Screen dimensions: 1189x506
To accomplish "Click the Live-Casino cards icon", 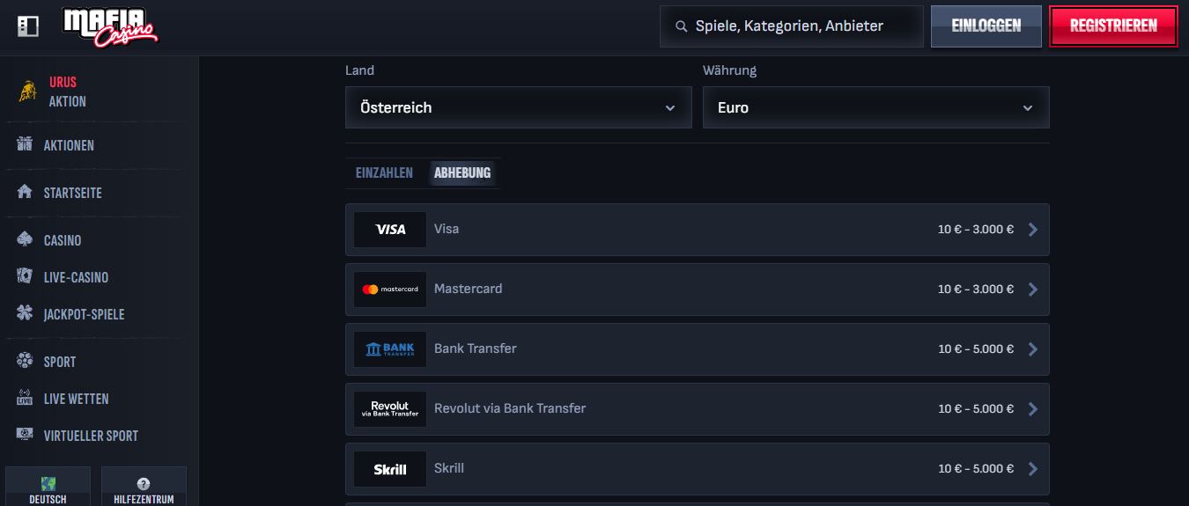I will 25,276.
